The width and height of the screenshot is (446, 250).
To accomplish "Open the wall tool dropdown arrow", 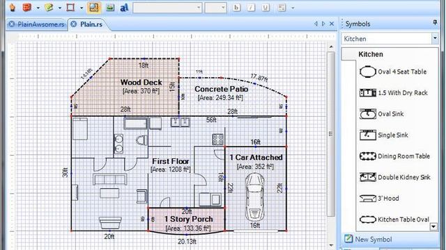I will 38,8.
